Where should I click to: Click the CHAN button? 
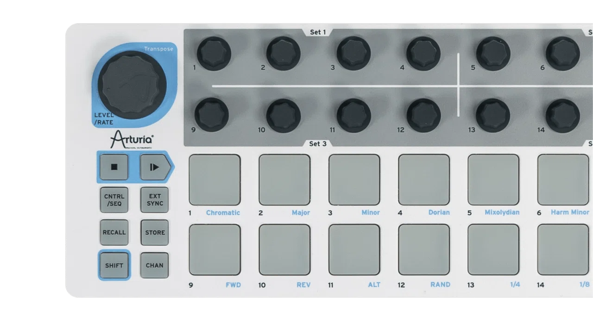[155, 265]
